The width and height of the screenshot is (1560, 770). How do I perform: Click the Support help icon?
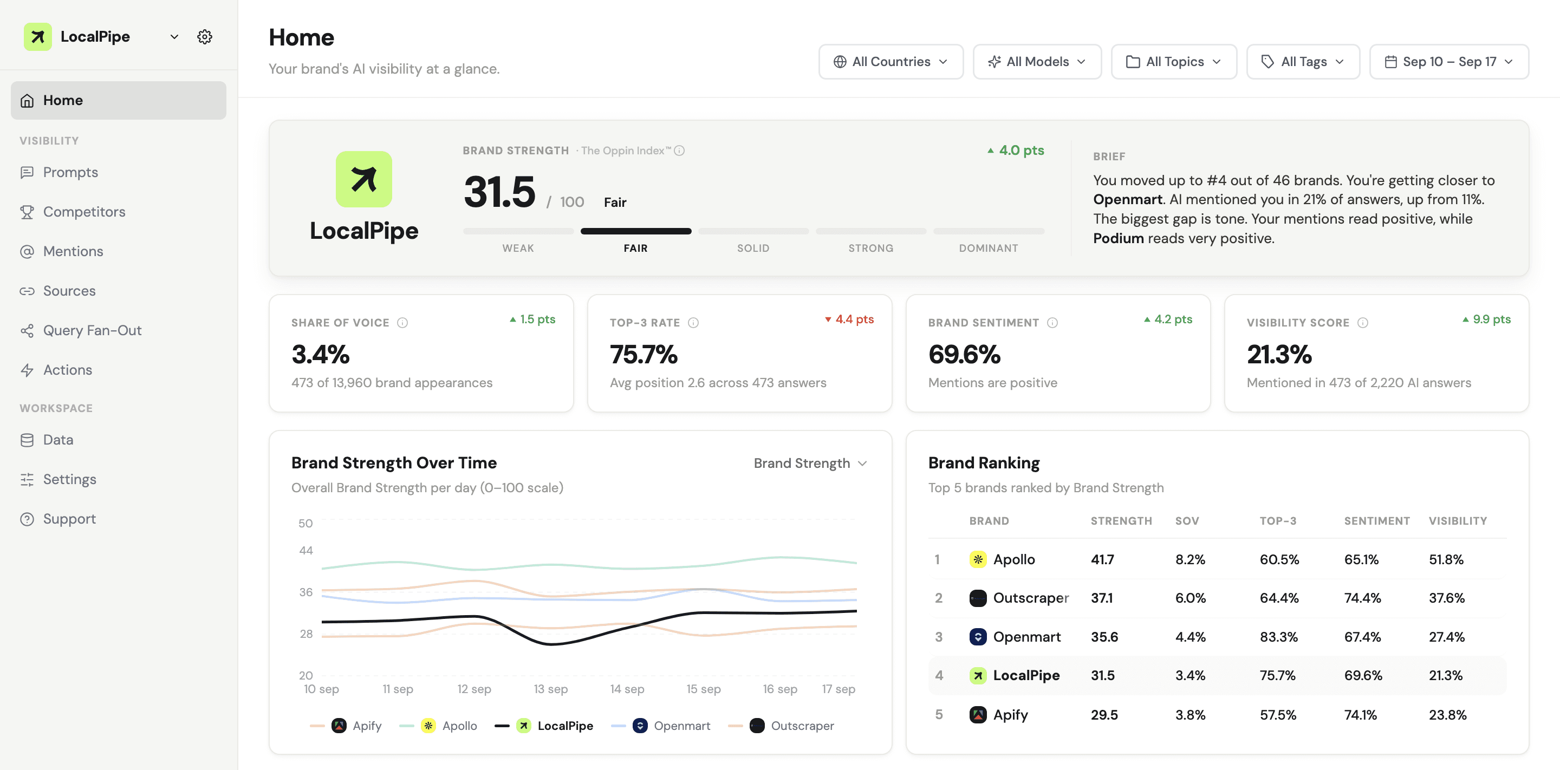coord(27,519)
